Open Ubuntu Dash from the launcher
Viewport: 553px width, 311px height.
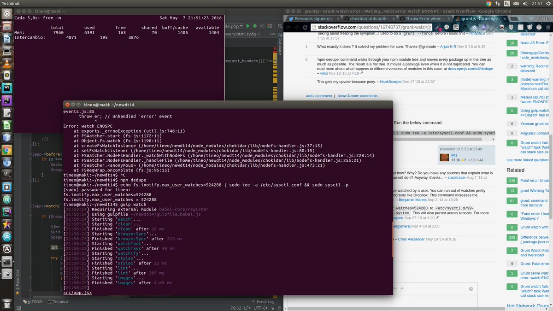(7, 14)
